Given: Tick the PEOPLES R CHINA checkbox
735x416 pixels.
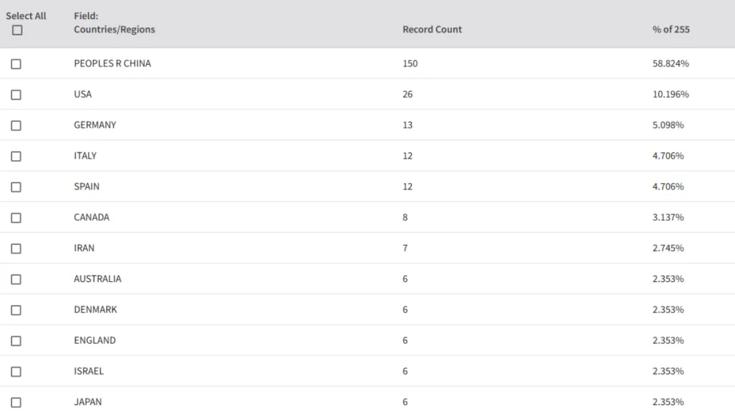Looking at the screenshot, I should (16, 64).
